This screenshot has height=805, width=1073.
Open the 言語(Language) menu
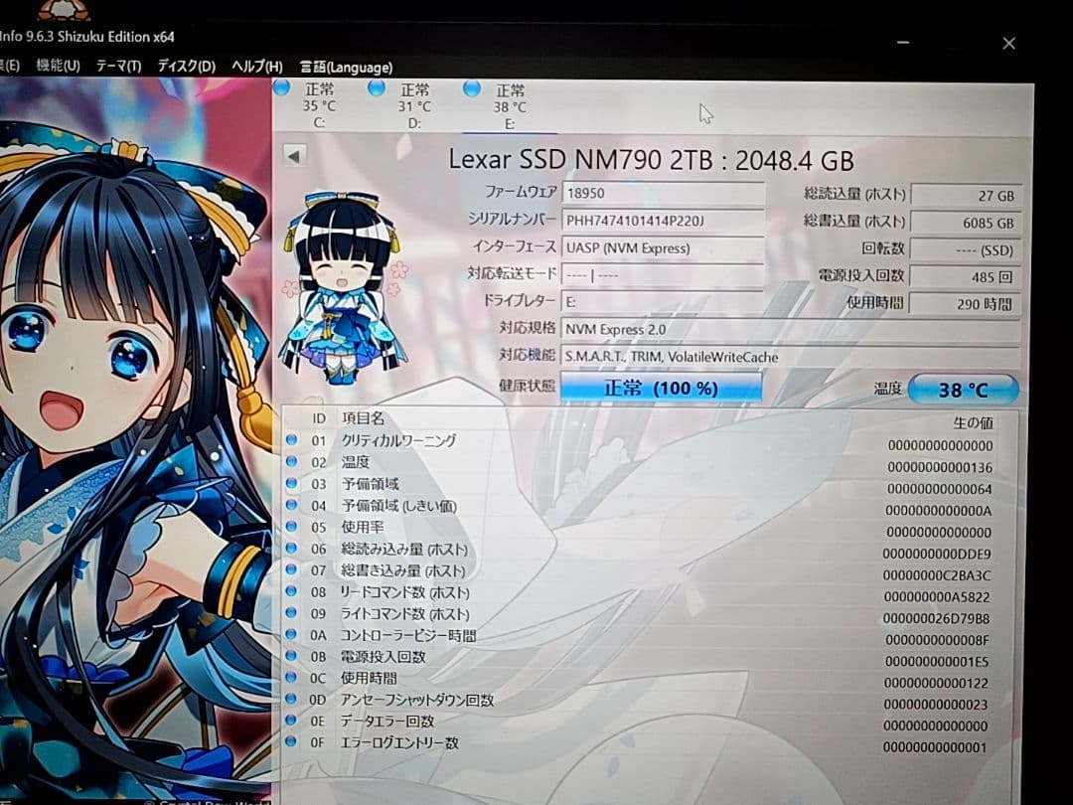344,67
